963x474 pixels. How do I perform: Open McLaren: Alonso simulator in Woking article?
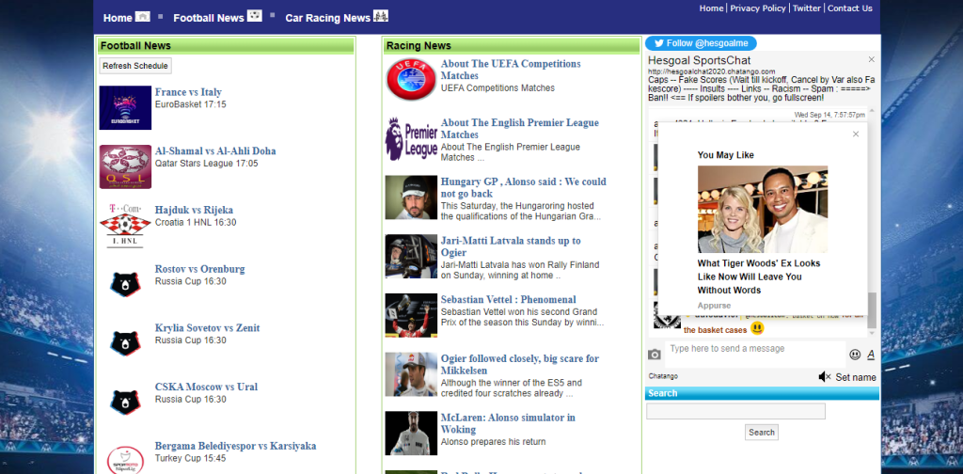tap(508, 423)
